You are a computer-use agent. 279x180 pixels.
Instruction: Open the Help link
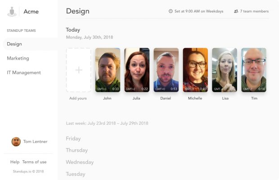tap(15, 162)
